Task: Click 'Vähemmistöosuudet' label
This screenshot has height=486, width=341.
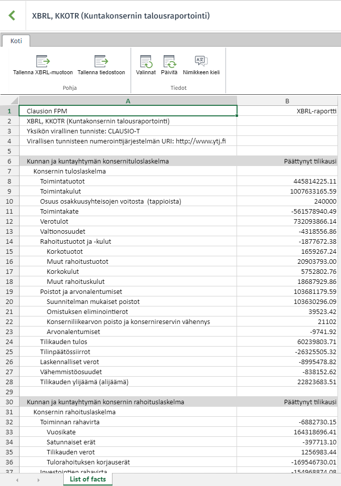Action: pyautogui.click(x=71, y=372)
